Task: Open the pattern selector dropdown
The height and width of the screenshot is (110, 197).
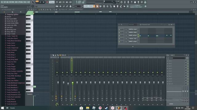Action: point(88,6)
